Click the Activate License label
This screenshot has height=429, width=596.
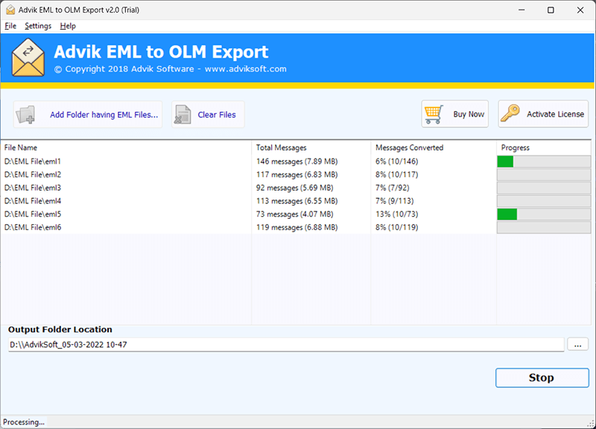[555, 114]
